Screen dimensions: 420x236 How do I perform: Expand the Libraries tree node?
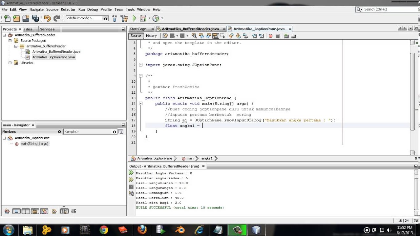10,63
